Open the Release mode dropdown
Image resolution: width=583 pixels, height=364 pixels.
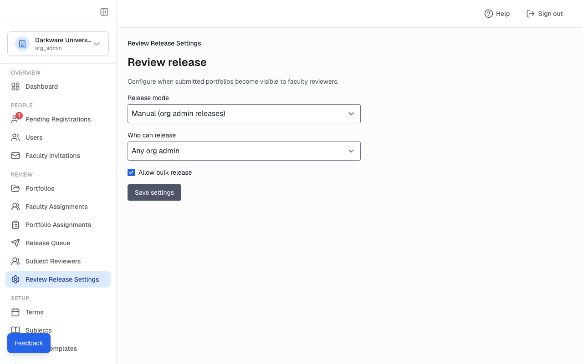point(244,114)
